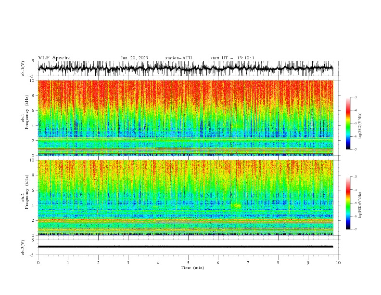The image size is (381, 295).
Task: Click the bright yellow 4 kHz burst in ch.2 spectrogram
Action: click(x=236, y=206)
